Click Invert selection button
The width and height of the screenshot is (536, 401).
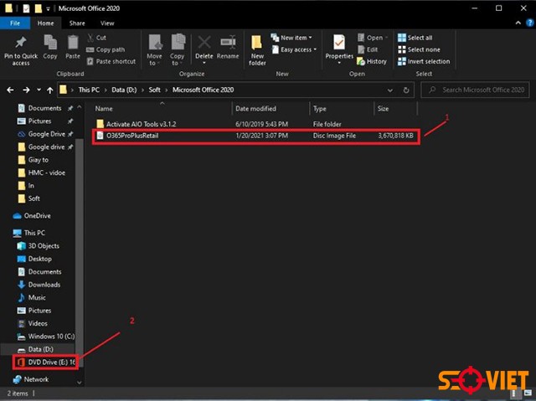(427, 61)
